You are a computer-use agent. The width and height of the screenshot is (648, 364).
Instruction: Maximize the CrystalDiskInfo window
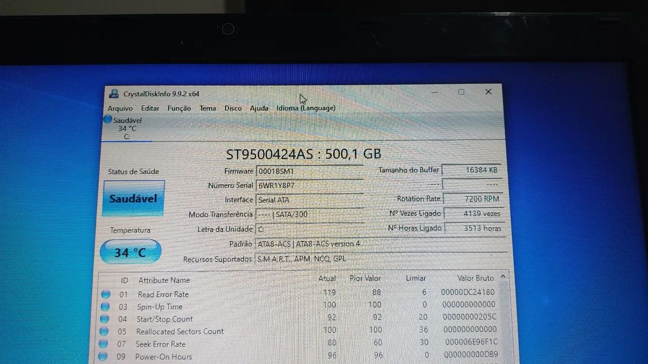coord(461,92)
